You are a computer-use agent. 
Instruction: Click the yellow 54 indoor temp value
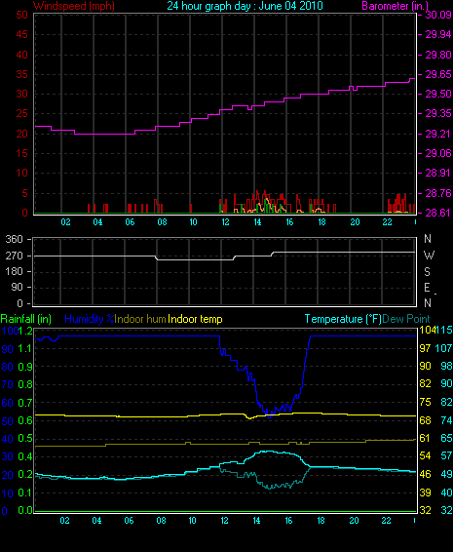(x=425, y=455)
